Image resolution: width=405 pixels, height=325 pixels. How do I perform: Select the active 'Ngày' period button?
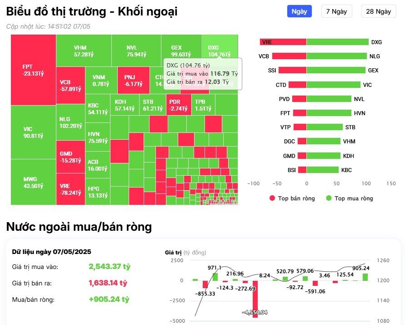[x=299, y=11]
